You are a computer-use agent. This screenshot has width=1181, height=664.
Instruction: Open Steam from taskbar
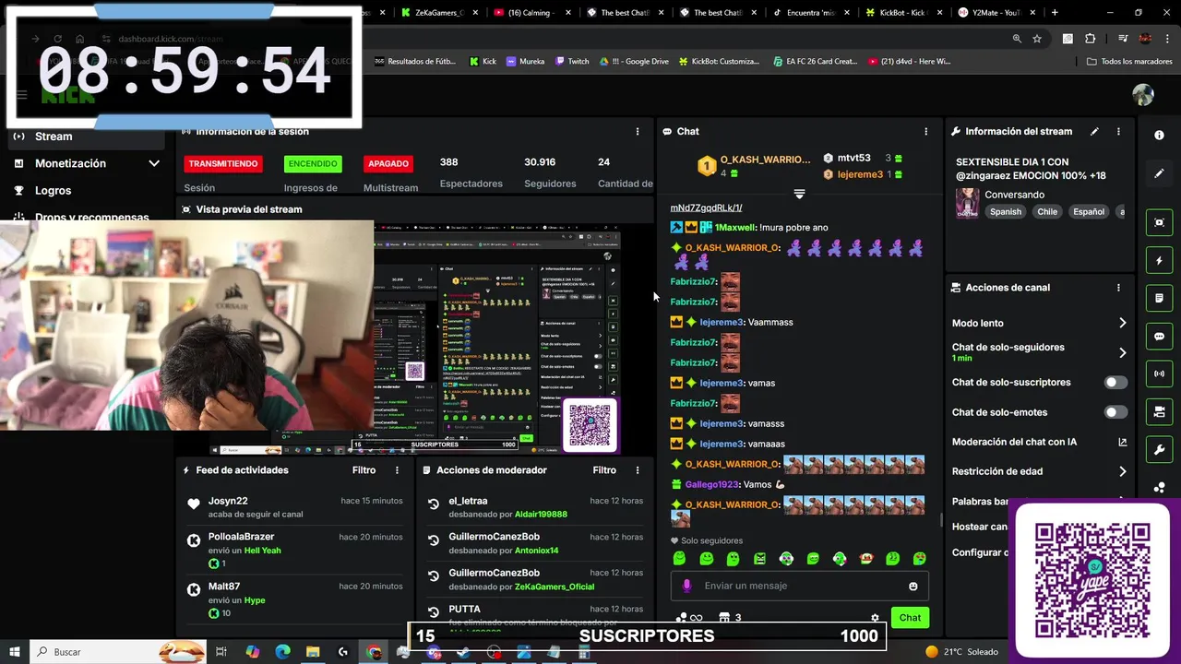click(x=463, y=652)
